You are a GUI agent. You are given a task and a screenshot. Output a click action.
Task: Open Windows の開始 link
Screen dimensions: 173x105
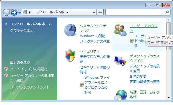point(93,36)
